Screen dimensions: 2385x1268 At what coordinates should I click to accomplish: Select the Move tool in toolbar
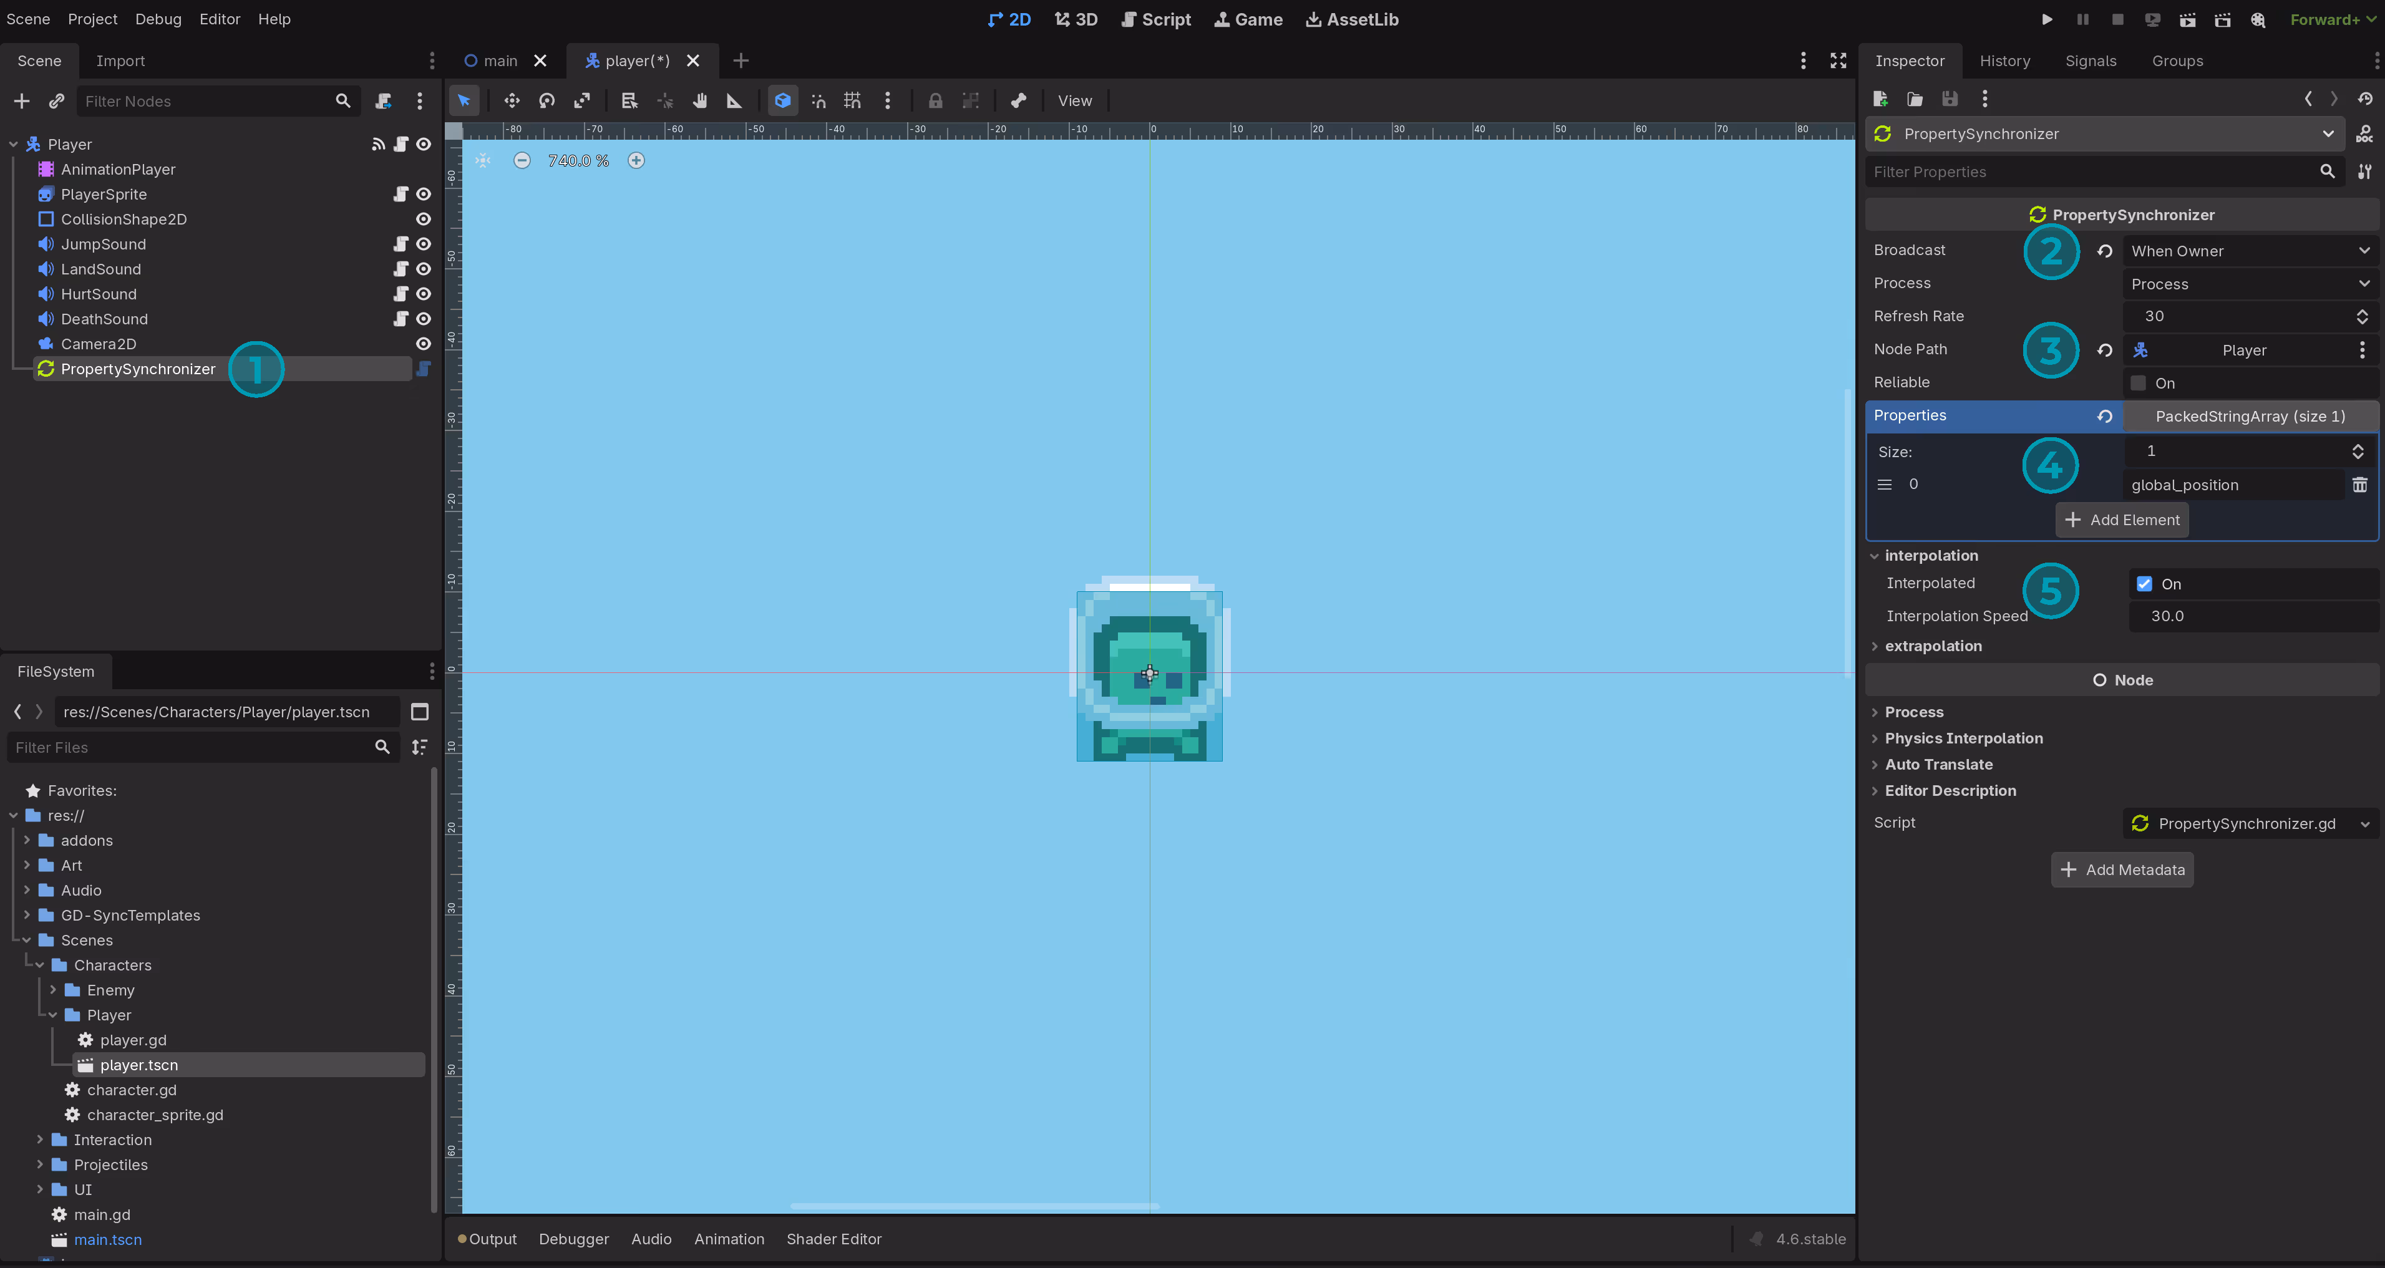pyautogui.click(x=512, y=101)
